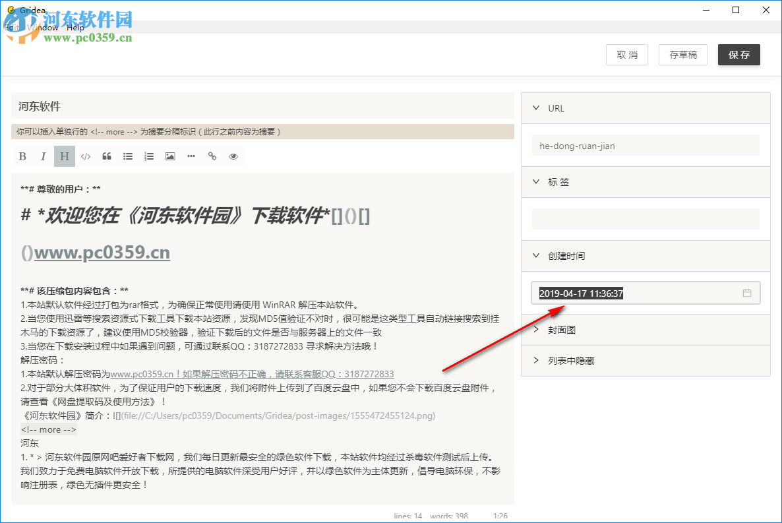This screenshot has width=782, height=523.
Task: Open the calendar picker icon in date field
Action: tap(746, 293)
